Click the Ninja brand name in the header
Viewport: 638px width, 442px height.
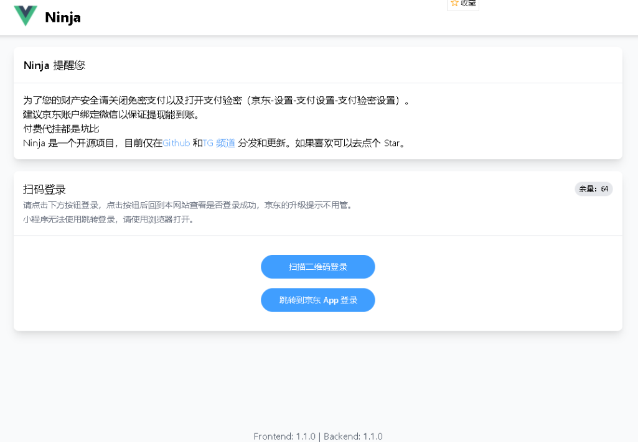coord(63,17)
